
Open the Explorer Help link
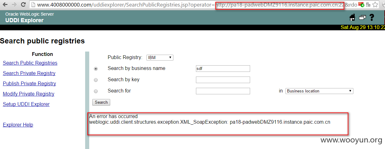tap(18, 125)
